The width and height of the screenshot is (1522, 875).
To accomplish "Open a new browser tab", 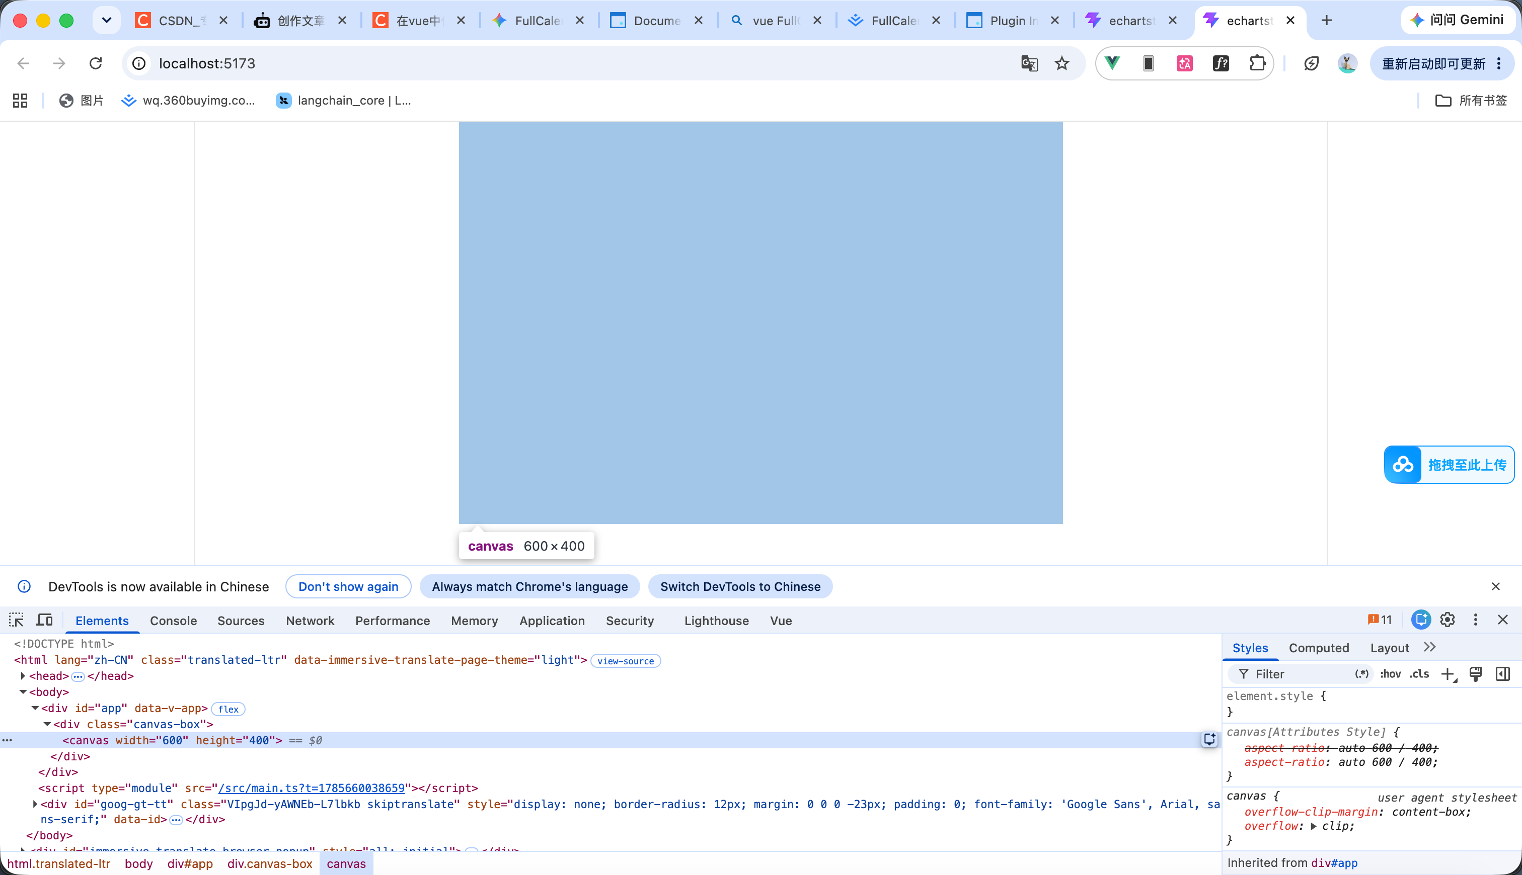I will (x=1326, y=21).
